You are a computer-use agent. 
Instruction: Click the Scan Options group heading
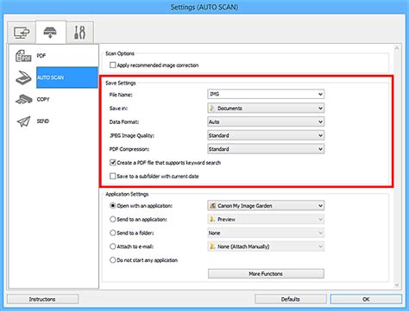click(120, 53)
